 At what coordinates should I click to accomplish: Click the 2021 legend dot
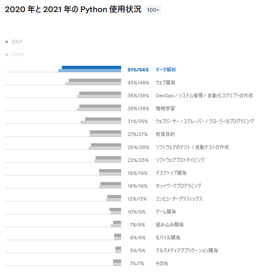click(x=7, y=42)
